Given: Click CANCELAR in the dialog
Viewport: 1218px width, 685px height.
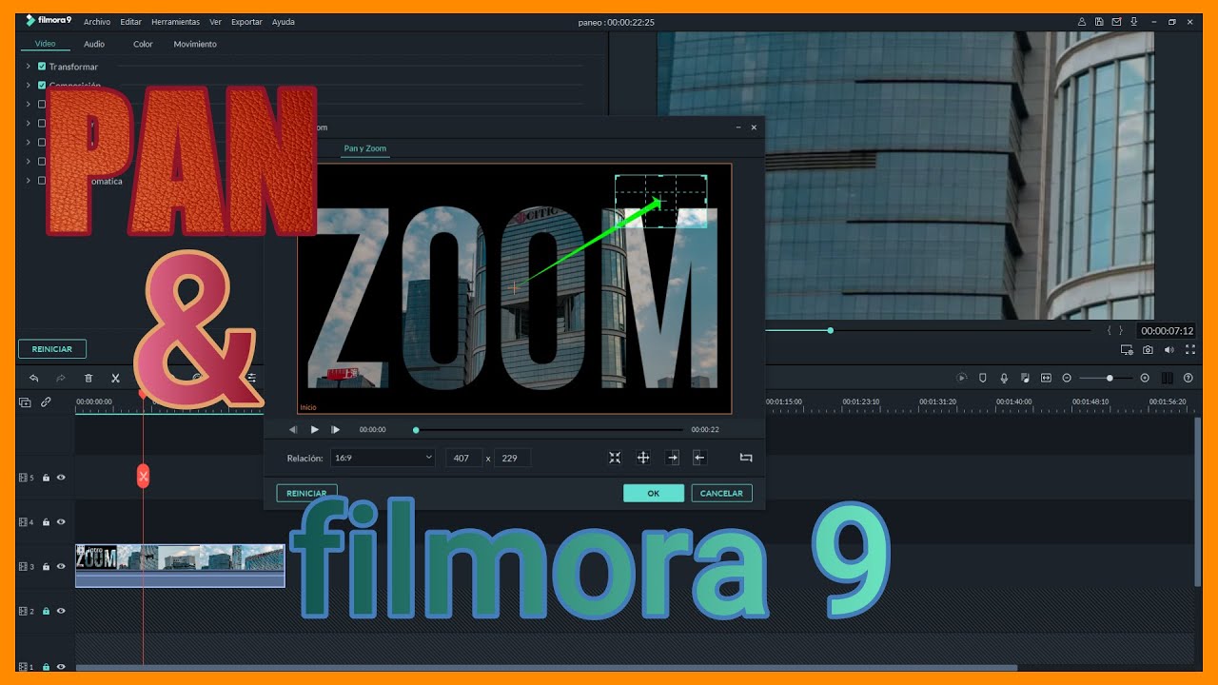Looking at the screenshot, I should pos(721,493).
